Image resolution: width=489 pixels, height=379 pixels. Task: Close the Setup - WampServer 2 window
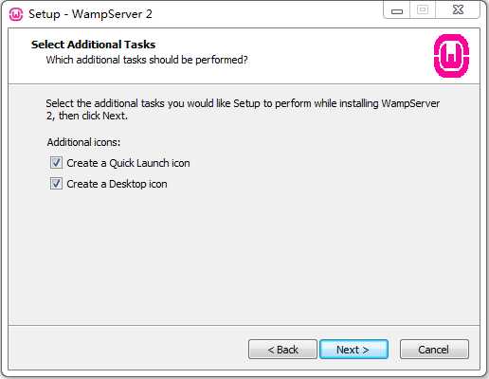tap(458, 10)
